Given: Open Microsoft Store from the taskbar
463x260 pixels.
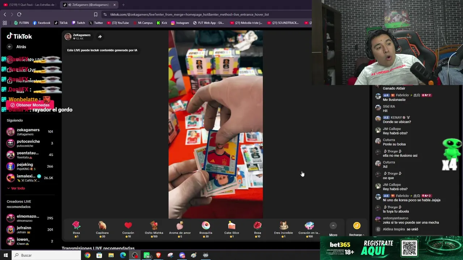Looking at the screenshot, I should tap(99, 255).
